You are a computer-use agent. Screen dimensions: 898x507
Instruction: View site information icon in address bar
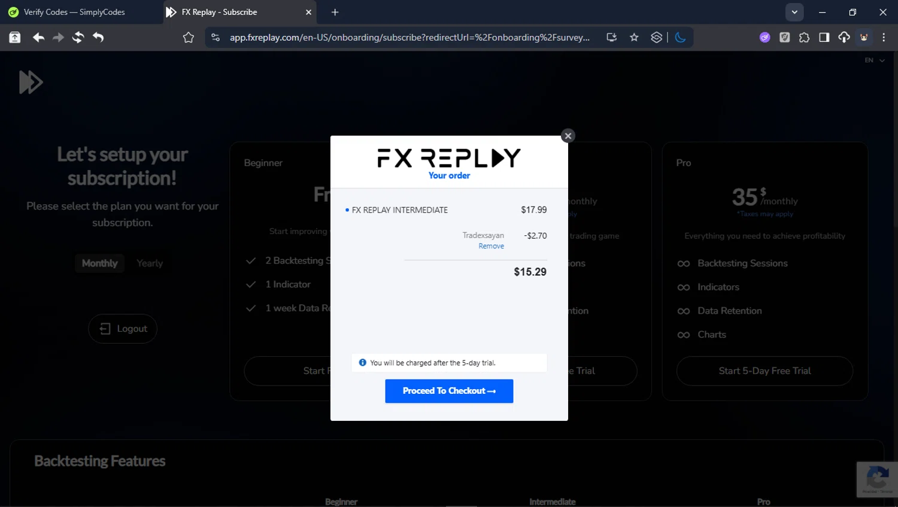[x=216, y=37]
